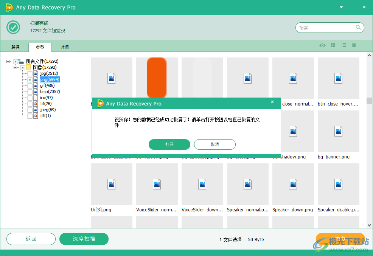Screen dimensions: 373x256
Task: Click the scrollbar up arrow
Action: tap(369, 55)
